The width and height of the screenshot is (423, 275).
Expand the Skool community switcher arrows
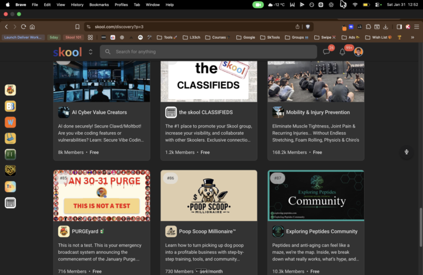(90, 52)
